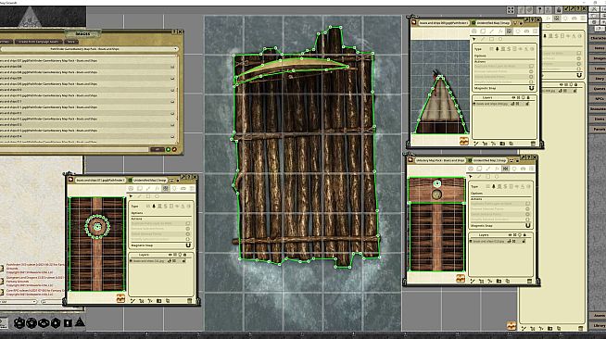Click the green add button in Images window
This screenshot has width=606, height=339.
(168, 149)
